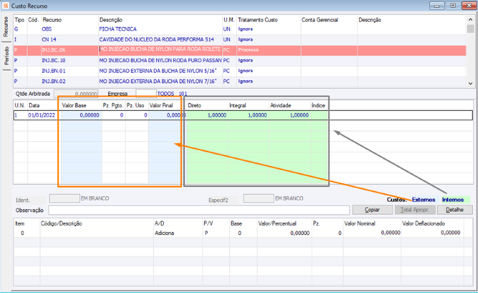Click the Ident. input box
Viewport: 478px width, 293px height.
click(x=65, y=199)
